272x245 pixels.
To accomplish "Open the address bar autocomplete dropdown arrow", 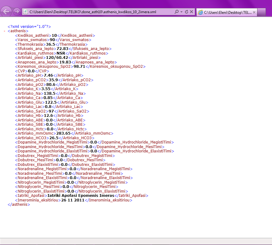I will [181, 12].
